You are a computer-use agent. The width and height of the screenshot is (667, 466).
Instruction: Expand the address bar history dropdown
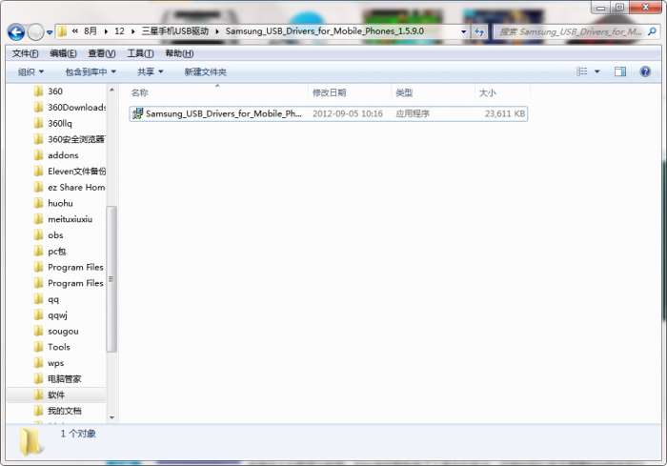pos(463,31)
